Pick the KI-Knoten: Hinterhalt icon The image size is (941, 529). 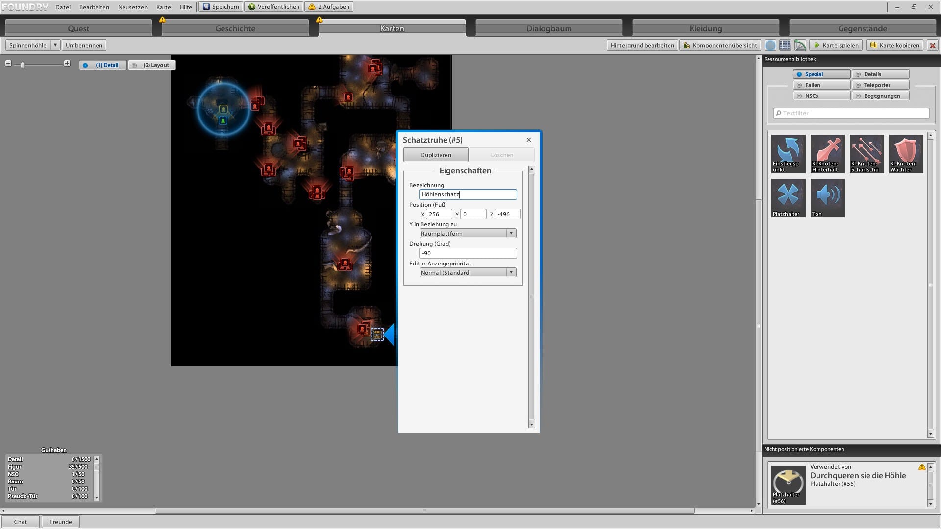(x=827, y=153)
